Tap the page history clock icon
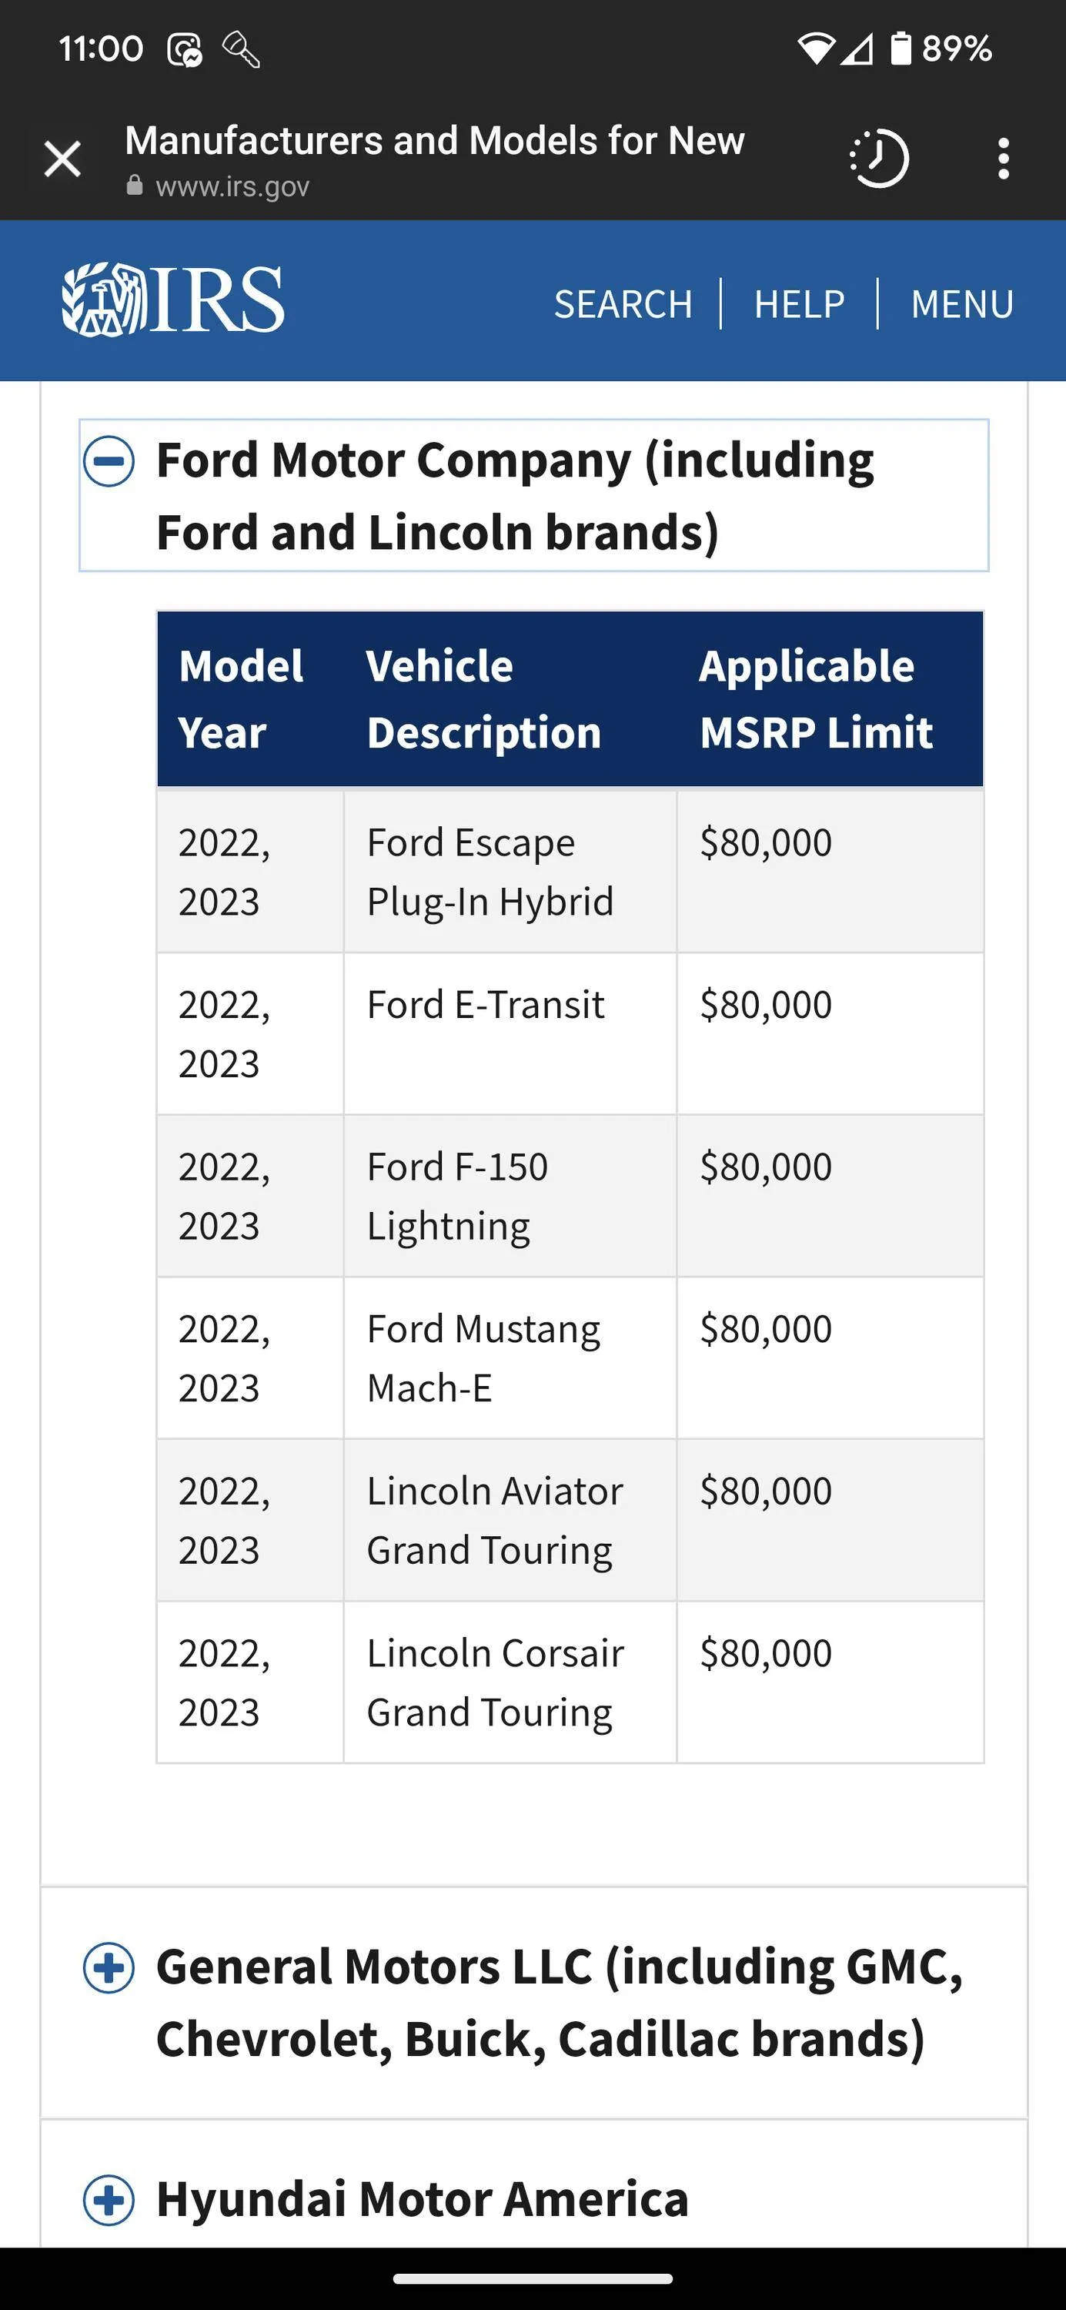Viewport: 1066px width, 2310px height. tap(879, 159)
